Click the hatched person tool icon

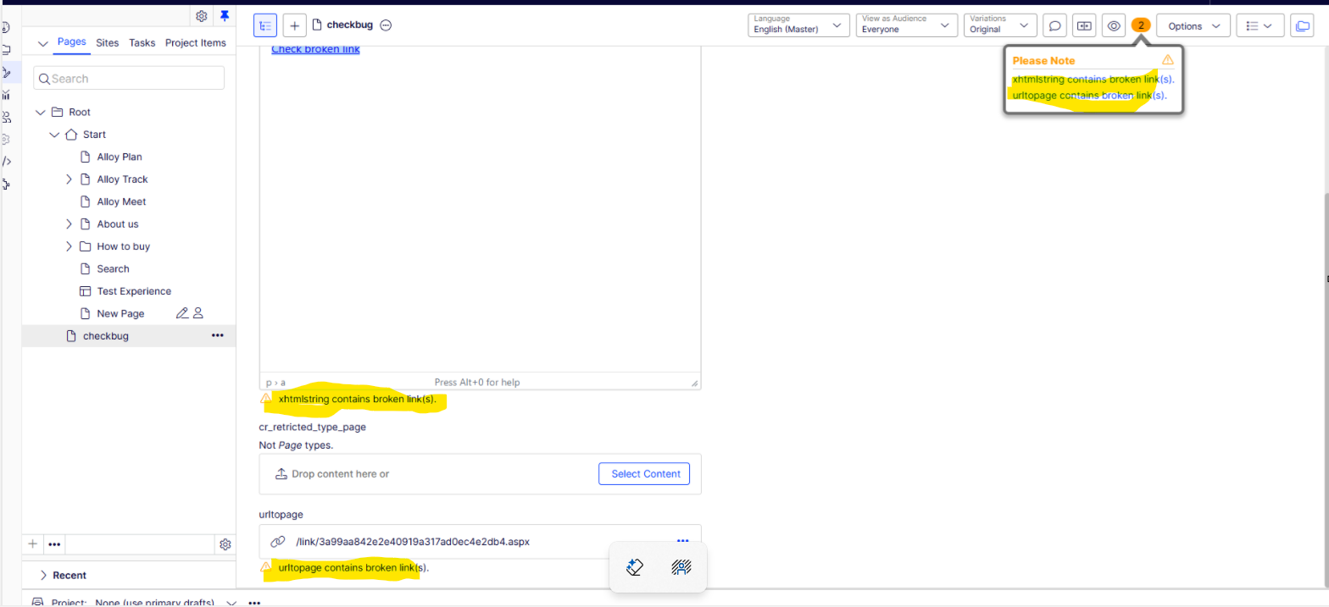tap(681, 567)
